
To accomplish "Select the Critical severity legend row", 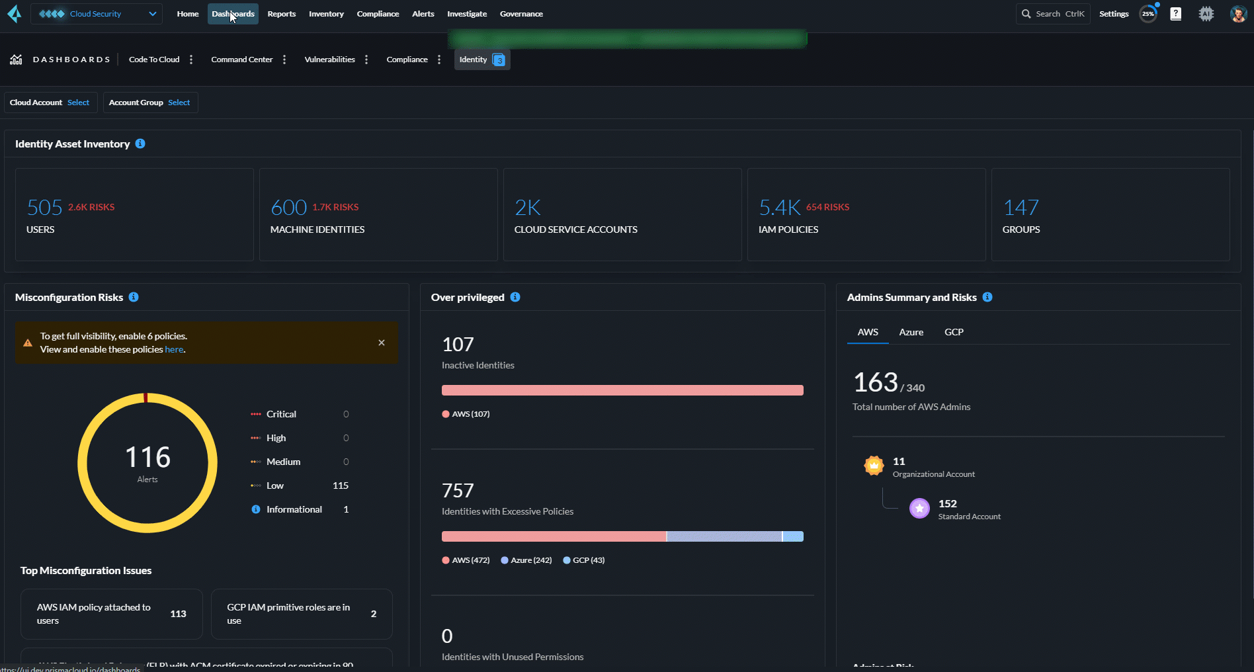I will (x=300, y=414).
